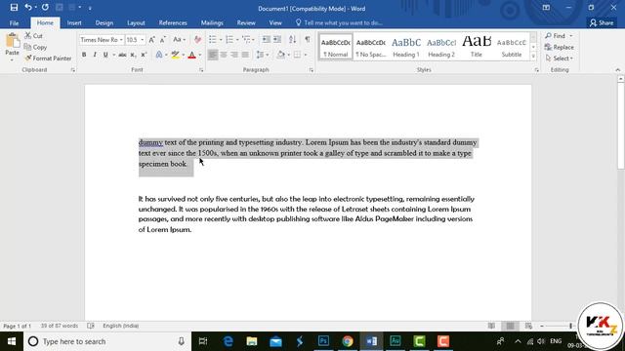Toggle Superscript formatting
Image resolution: width=625 pixels, height=351 pixels.
pos(144,55)
